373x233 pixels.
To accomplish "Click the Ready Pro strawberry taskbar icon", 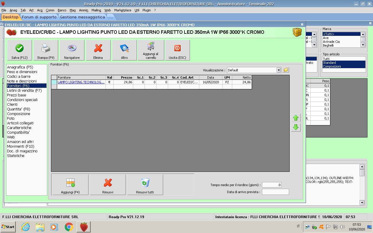I will point(84,227).
